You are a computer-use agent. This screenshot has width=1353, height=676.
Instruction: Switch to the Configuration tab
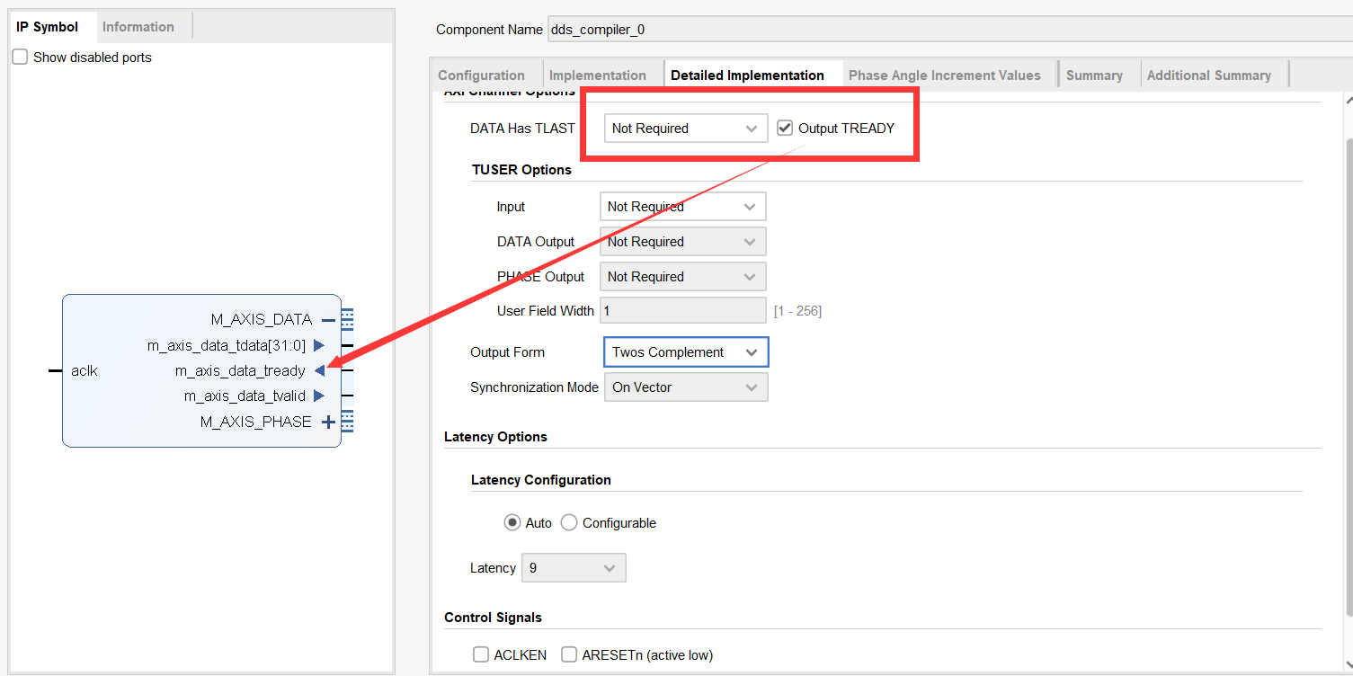481,76
